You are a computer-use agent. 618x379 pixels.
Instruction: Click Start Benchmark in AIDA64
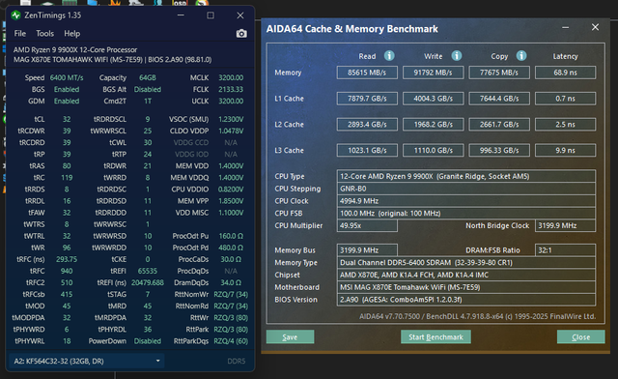[435, 337]
